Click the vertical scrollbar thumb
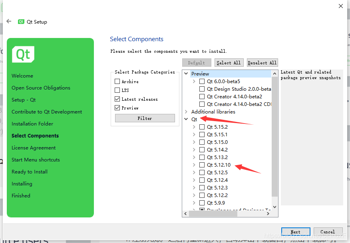This screenshot has height=243, width=350. pos(275,137)
